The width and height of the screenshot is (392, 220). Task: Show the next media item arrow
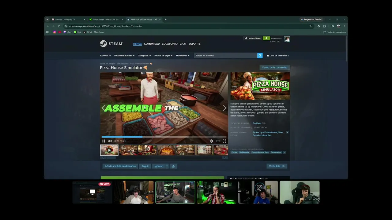(x=224, y=108)
